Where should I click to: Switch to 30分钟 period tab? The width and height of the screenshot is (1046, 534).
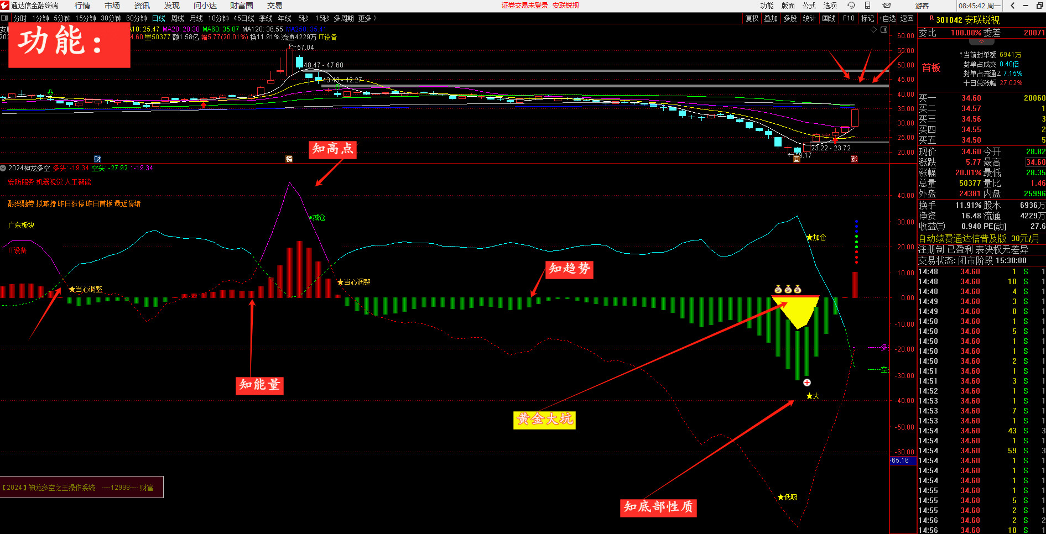point(111,18)
